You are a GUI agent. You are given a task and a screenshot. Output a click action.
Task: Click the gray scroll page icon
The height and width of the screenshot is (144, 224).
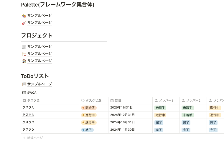point(24,47)
